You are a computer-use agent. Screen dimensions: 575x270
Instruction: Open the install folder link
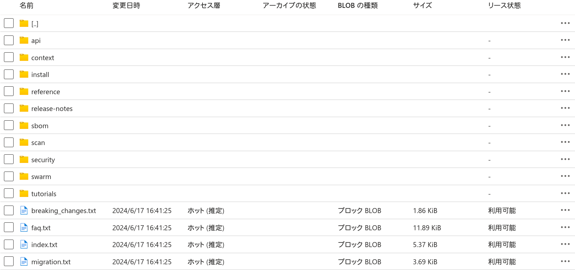click(40, 74)
